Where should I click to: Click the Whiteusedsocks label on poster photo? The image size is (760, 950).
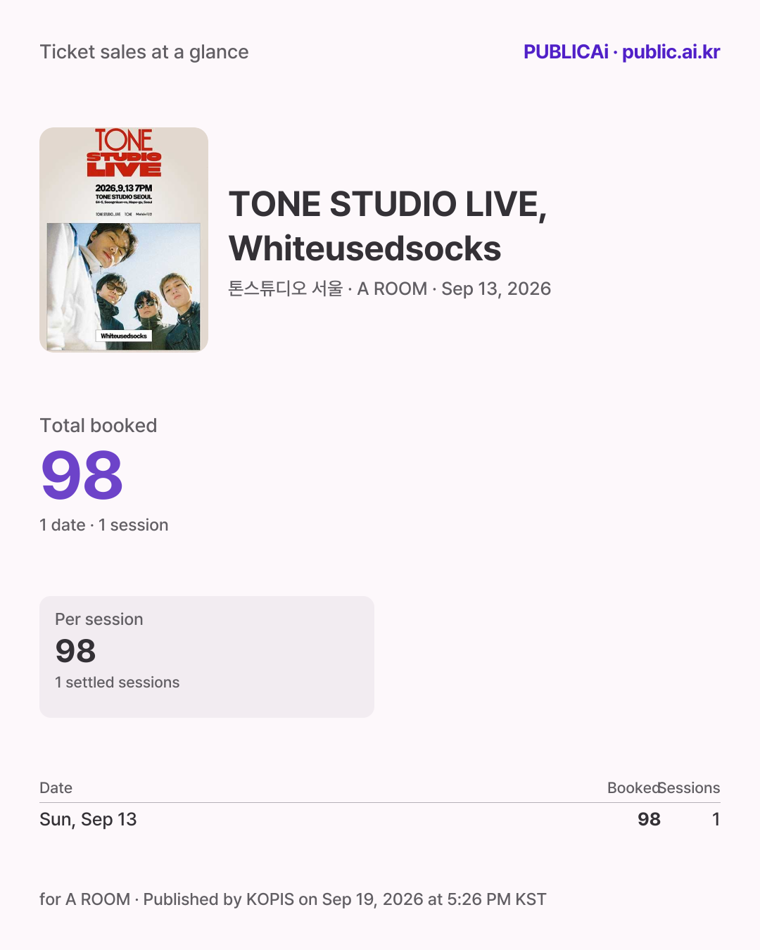point(124,336)
